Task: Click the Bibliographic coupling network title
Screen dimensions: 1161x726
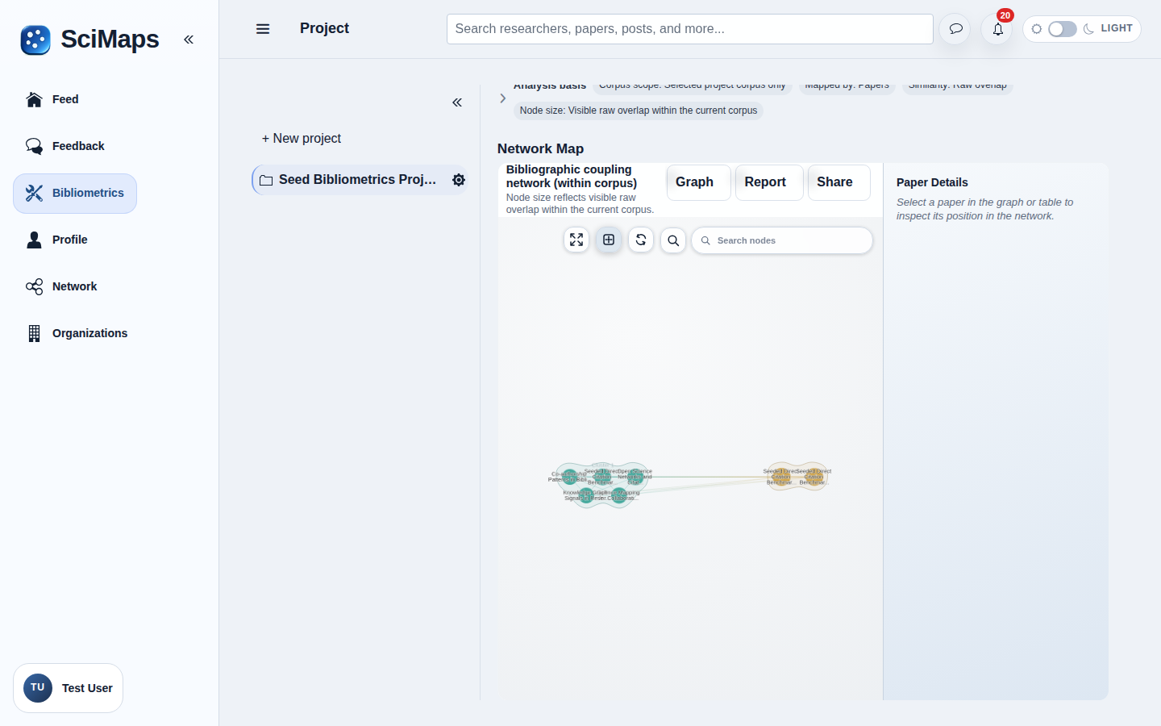Action: [572, 176]
